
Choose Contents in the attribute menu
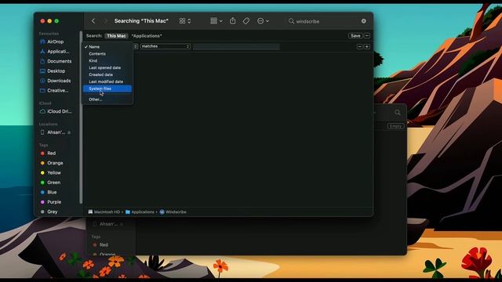point(107,54)
